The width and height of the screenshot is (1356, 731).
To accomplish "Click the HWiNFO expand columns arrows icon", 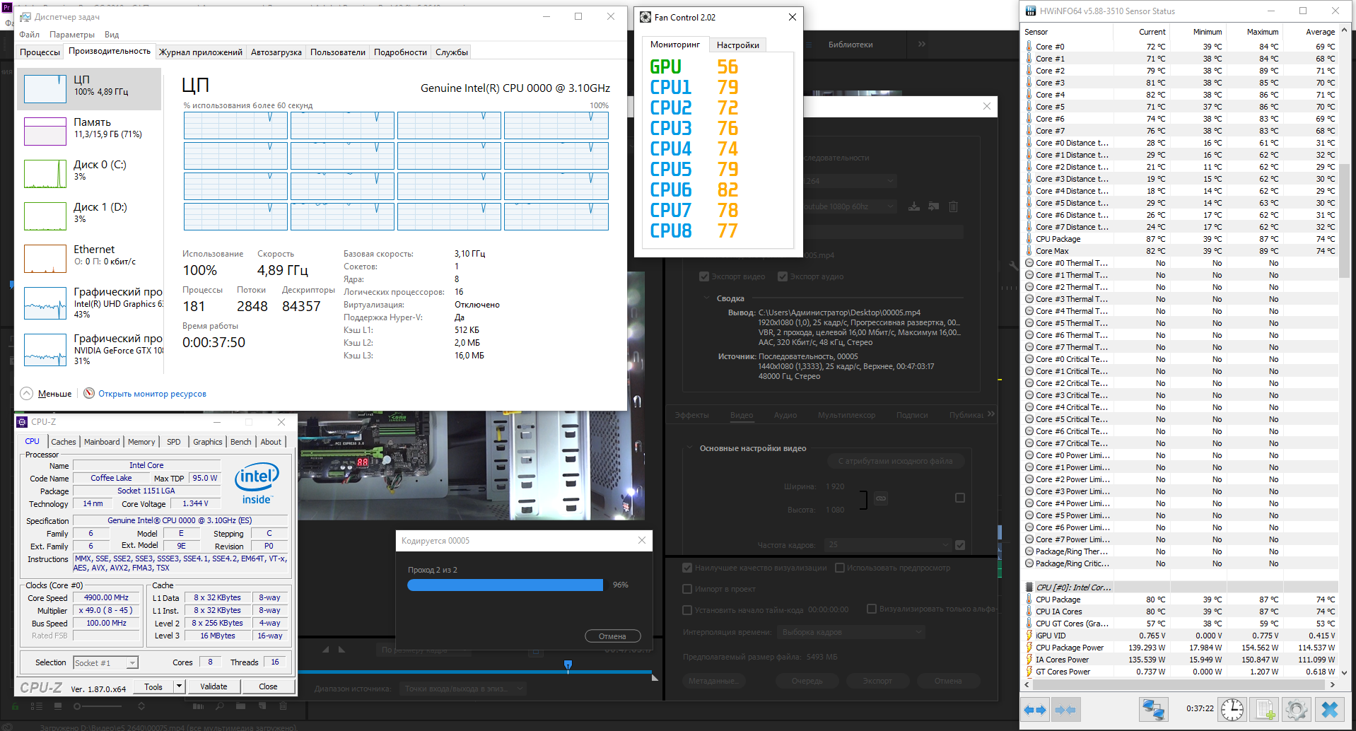I will (1035, 709).
